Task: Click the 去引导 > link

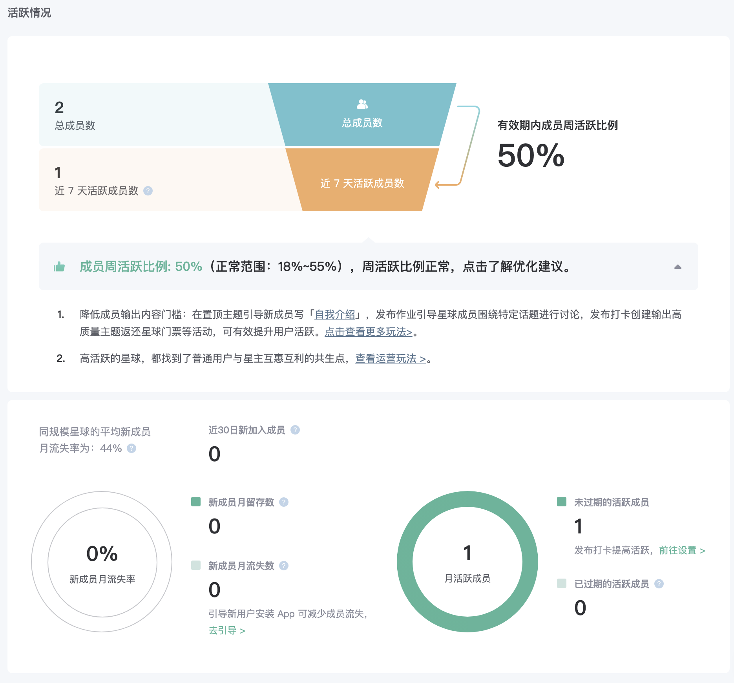Action: [227, 630]
